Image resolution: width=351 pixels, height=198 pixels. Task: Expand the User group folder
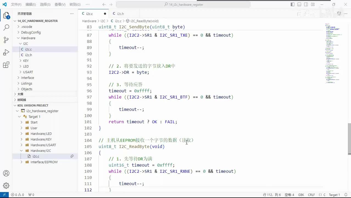[34, 128]
